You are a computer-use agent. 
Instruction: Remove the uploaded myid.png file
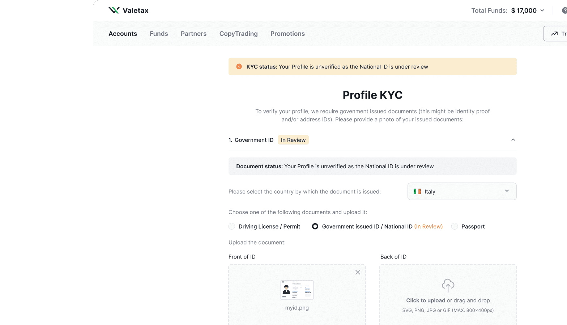click(358, 272)
